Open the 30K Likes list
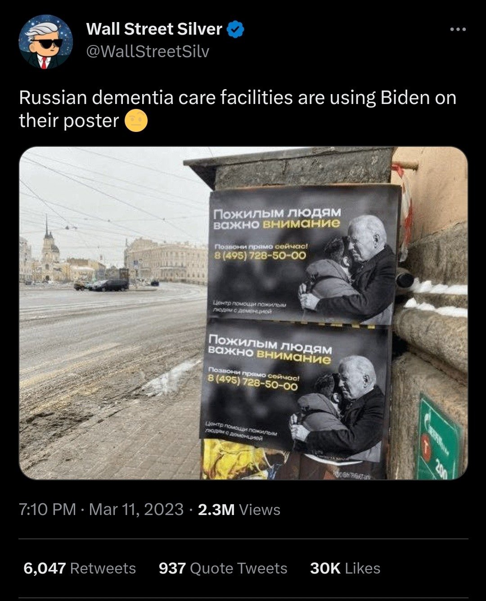486x601 pixels. (x=345, y=568)
